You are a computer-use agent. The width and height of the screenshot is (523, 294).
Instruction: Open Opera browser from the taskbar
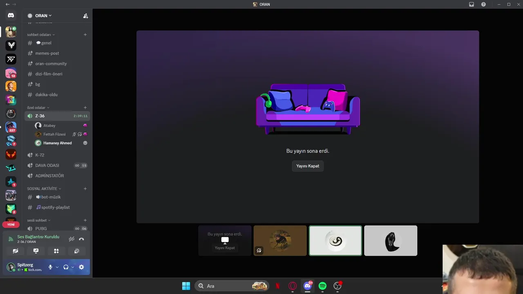293,286
